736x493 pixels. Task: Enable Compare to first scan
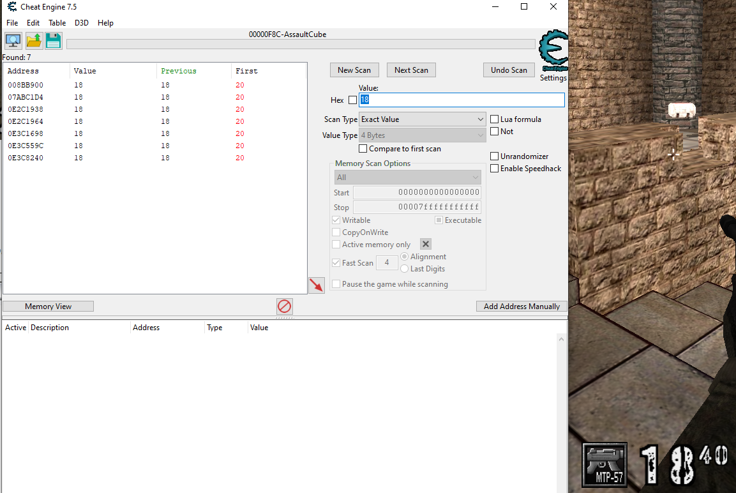click(x=363, y=149)
